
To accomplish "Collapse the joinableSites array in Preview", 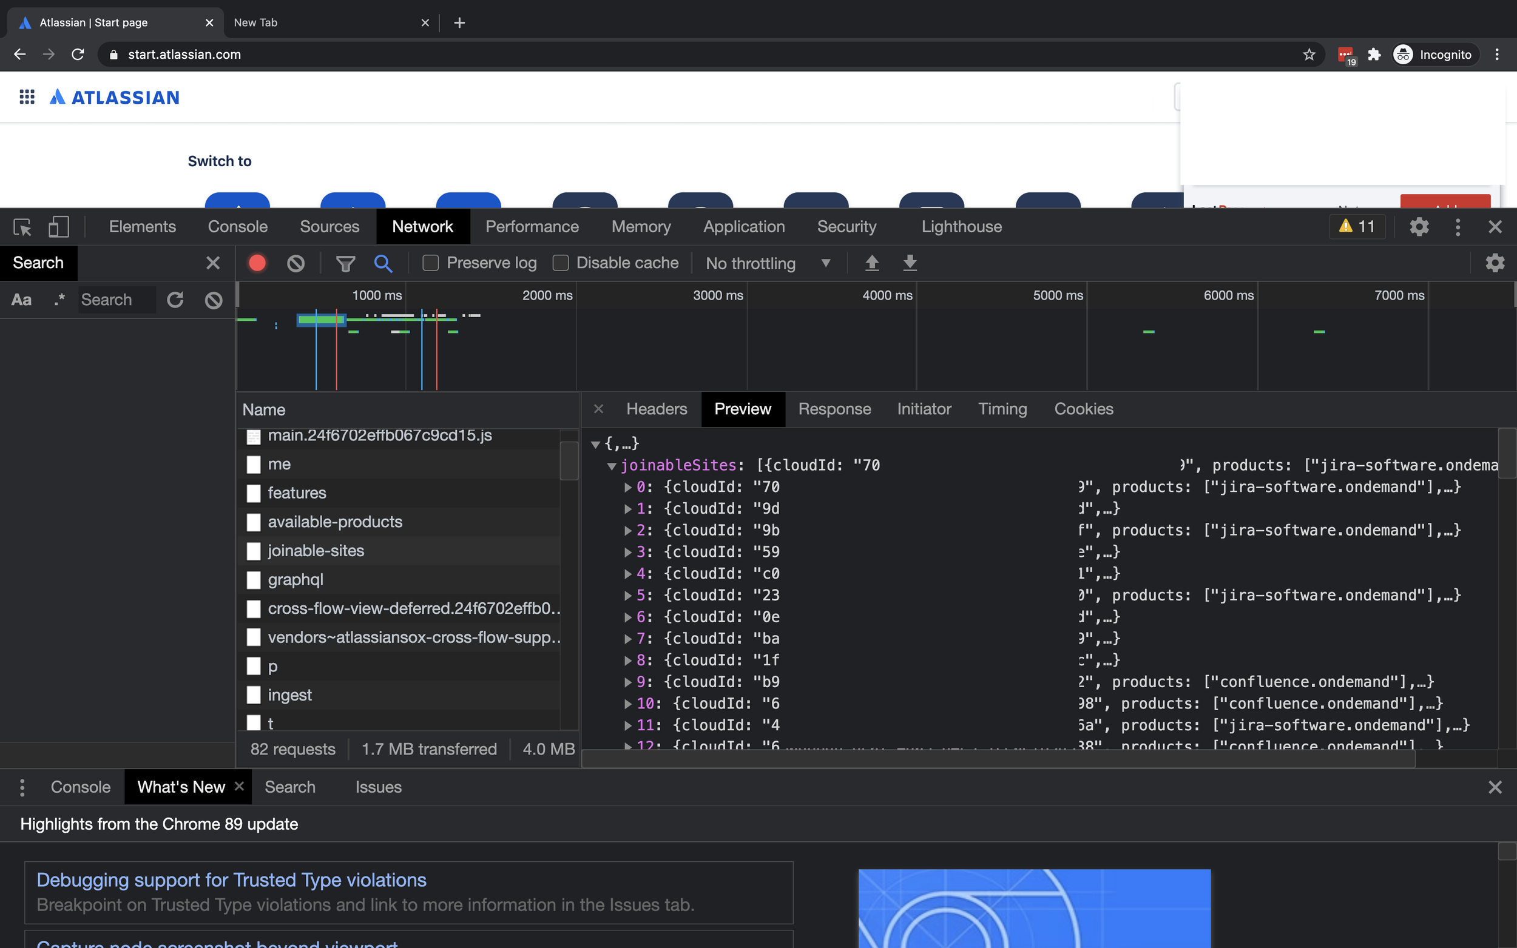I will click(x=612, y=465).
